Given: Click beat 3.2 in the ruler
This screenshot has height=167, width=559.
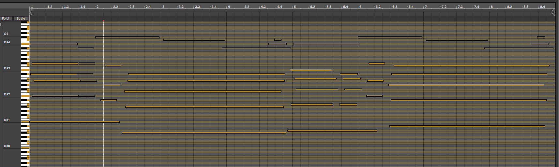Looking at the screenshot, I should click(x=181, y=7).
